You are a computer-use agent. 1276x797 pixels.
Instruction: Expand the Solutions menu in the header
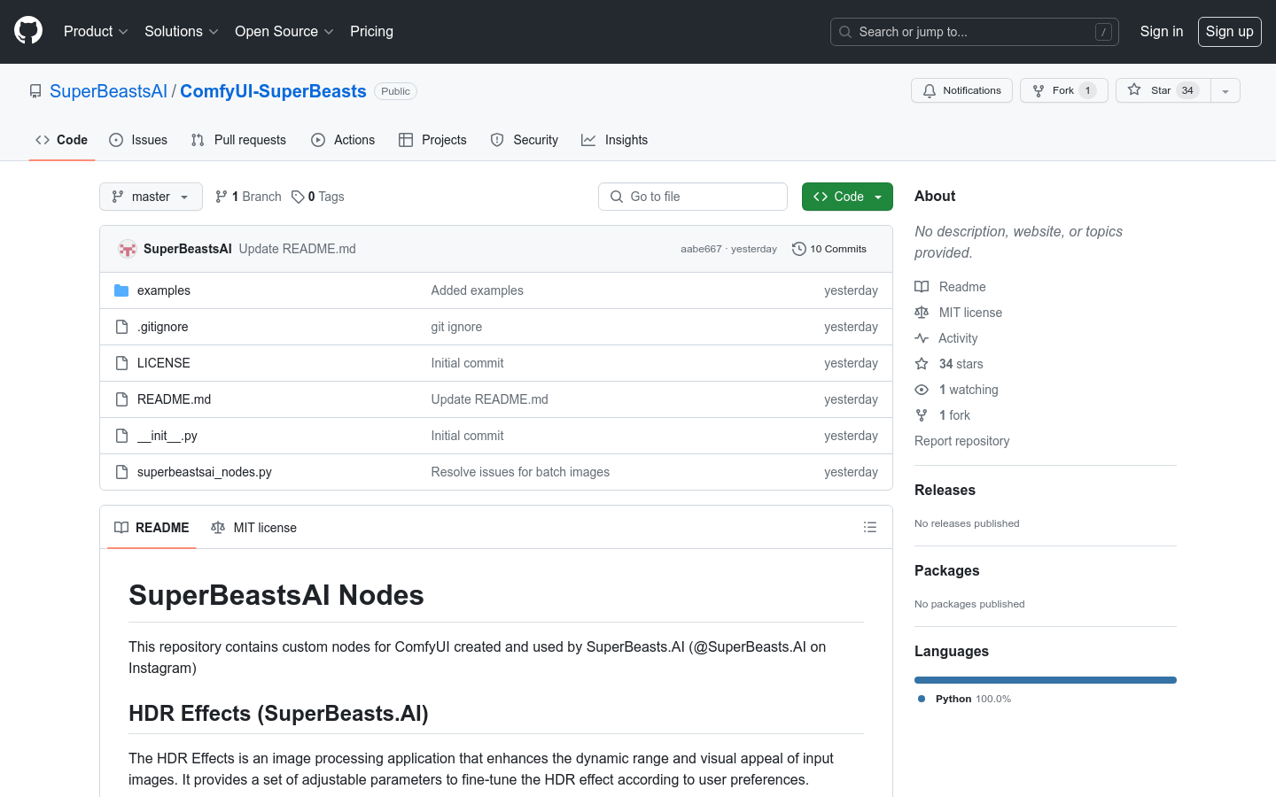click(181, 31)
